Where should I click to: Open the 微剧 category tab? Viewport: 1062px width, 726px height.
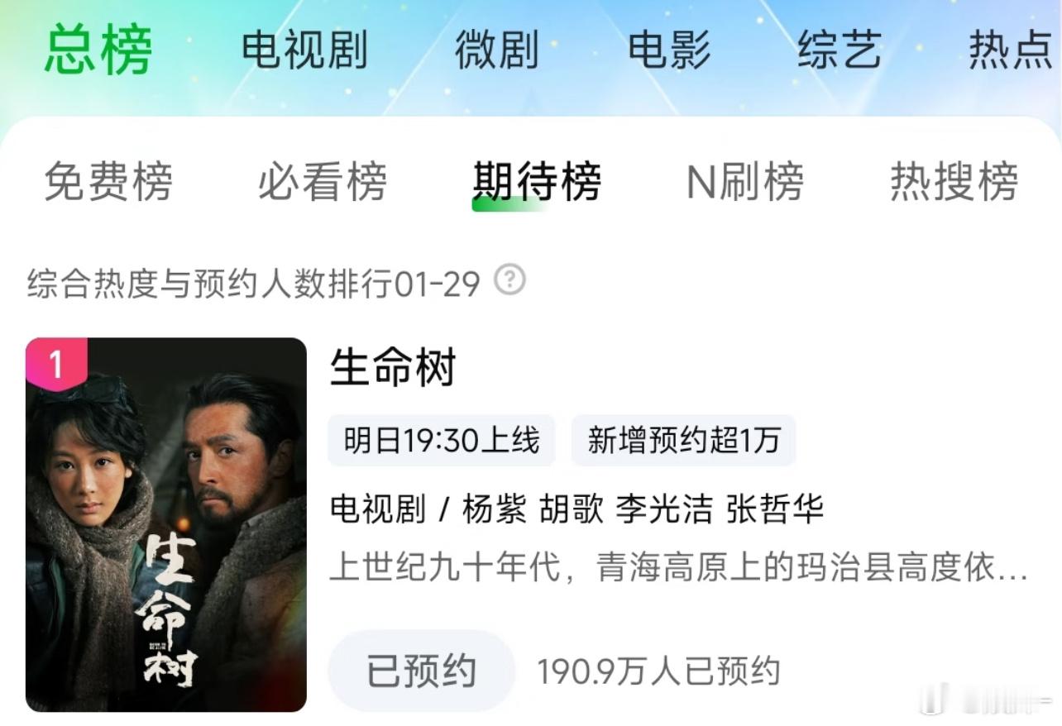[496, 50]
